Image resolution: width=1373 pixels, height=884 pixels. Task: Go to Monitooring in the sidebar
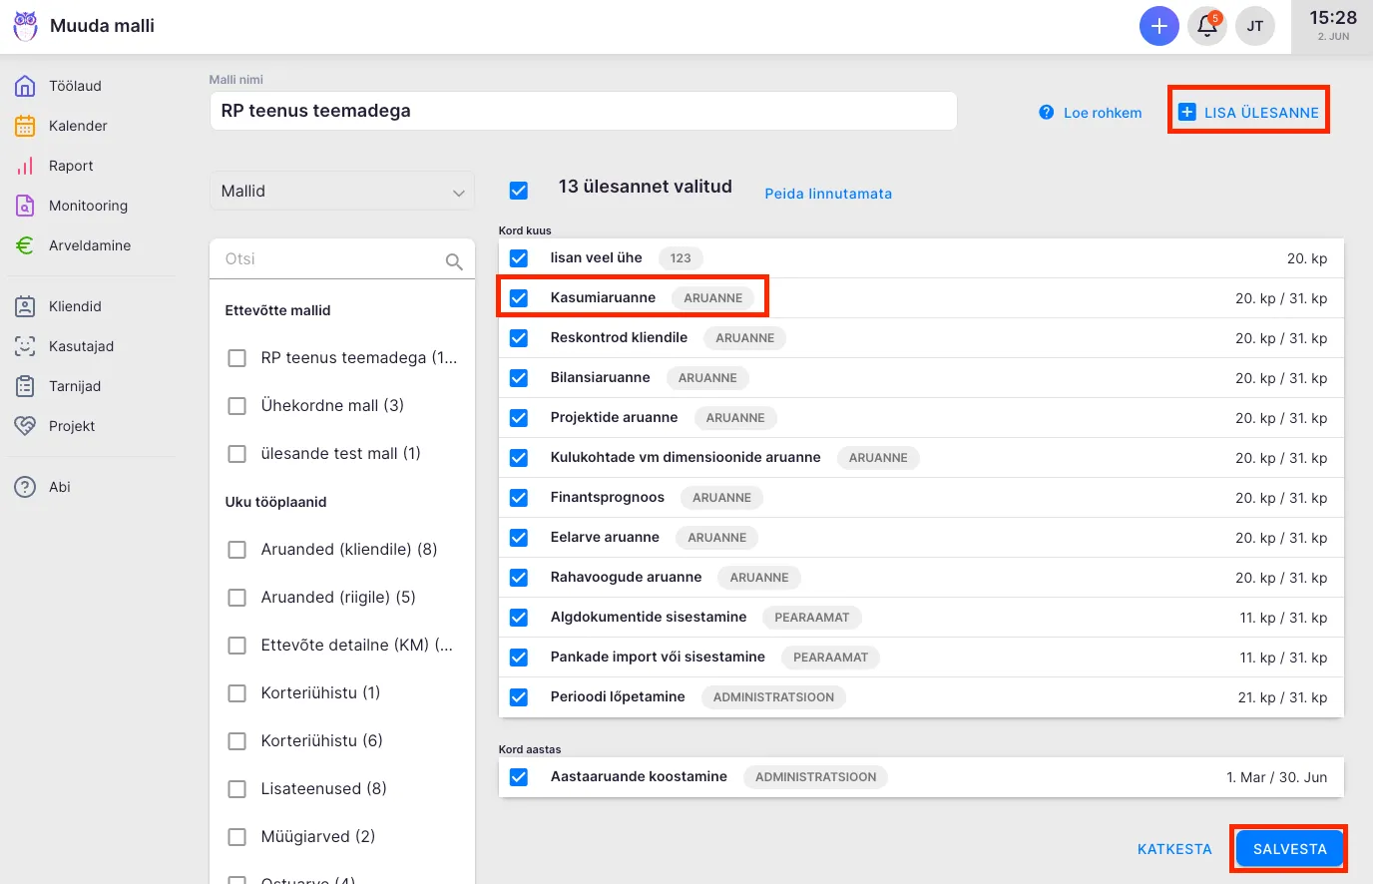click(88, 206)
